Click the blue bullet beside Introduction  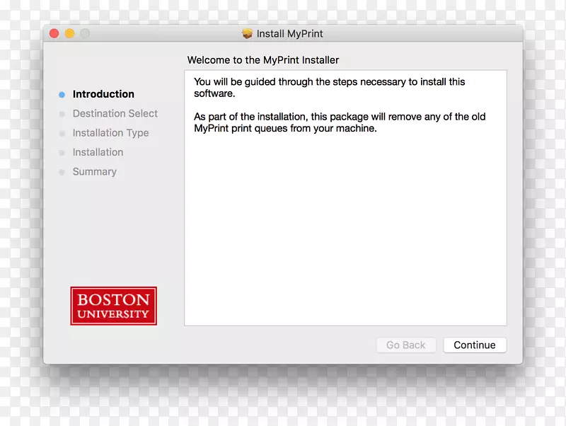click(x=62, y=94)
